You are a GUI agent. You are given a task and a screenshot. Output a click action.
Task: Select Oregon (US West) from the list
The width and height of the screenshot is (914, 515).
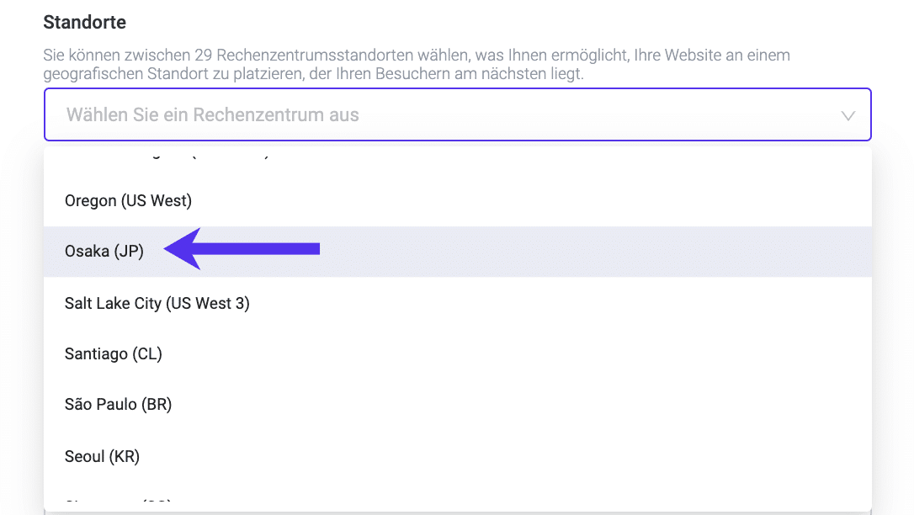click(x=128, y=200)
